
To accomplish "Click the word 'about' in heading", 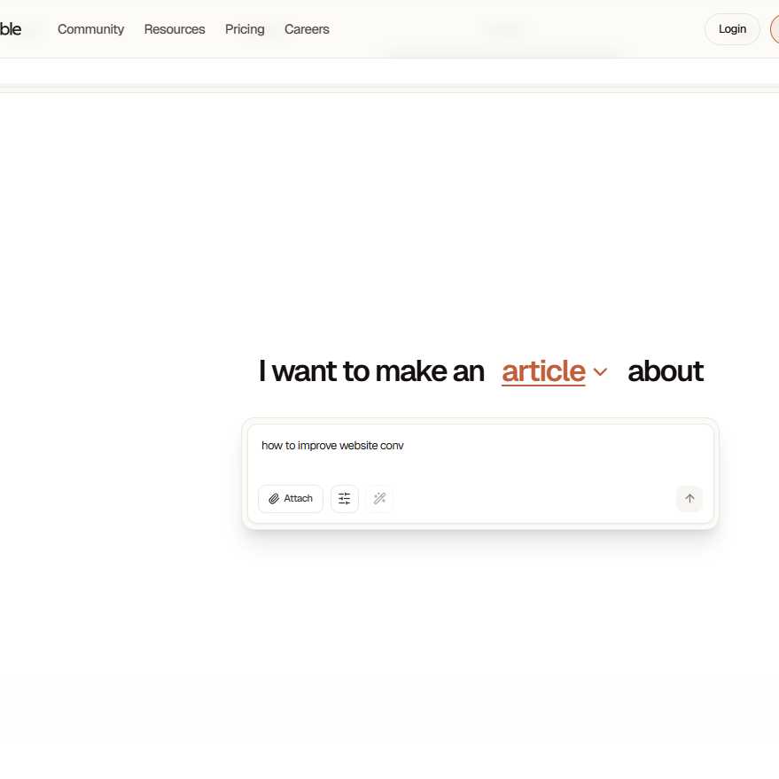I will [665, 371].
